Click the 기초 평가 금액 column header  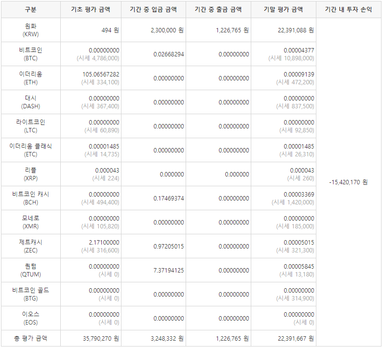pyautogui.click(x=91, y=10)
